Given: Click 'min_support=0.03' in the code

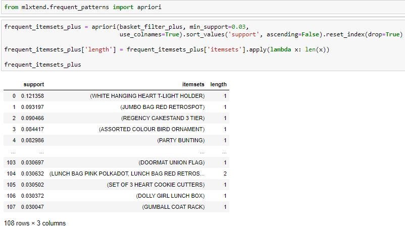Looking at the screenshot, I should (x=218, y=27).
